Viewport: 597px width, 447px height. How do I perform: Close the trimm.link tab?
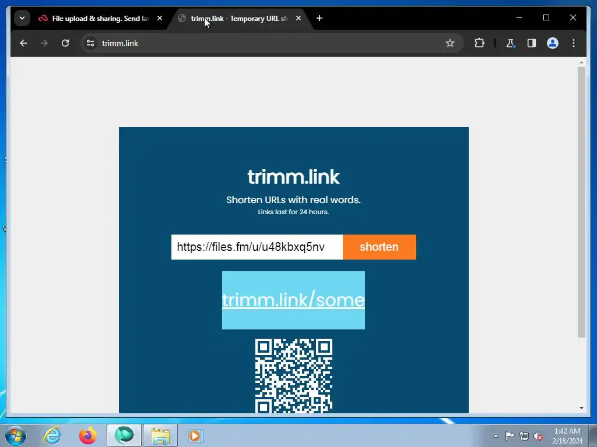298,18
